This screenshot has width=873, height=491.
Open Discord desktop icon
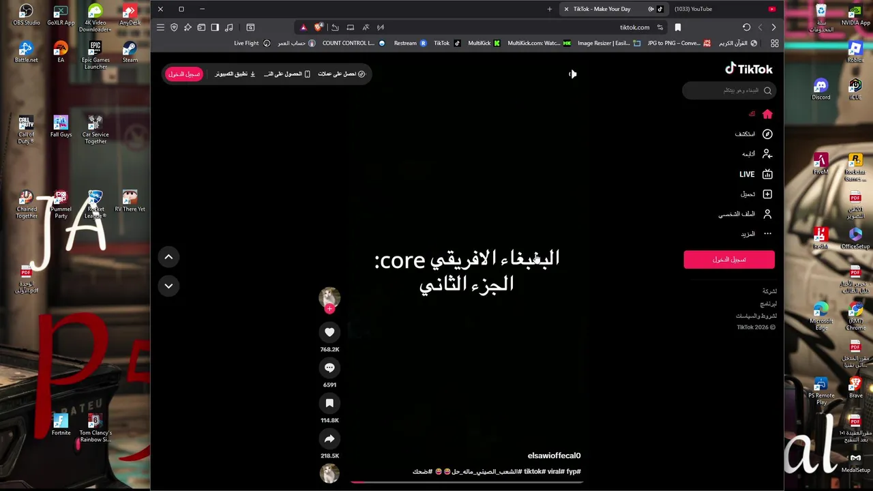point(821,89)
